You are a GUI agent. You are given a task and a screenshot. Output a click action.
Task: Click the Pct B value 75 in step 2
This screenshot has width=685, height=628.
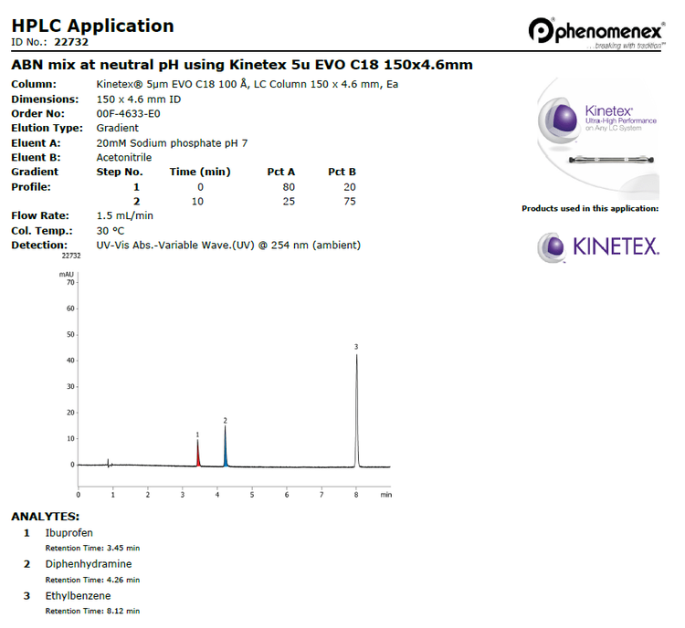click(x=350, y=202)
